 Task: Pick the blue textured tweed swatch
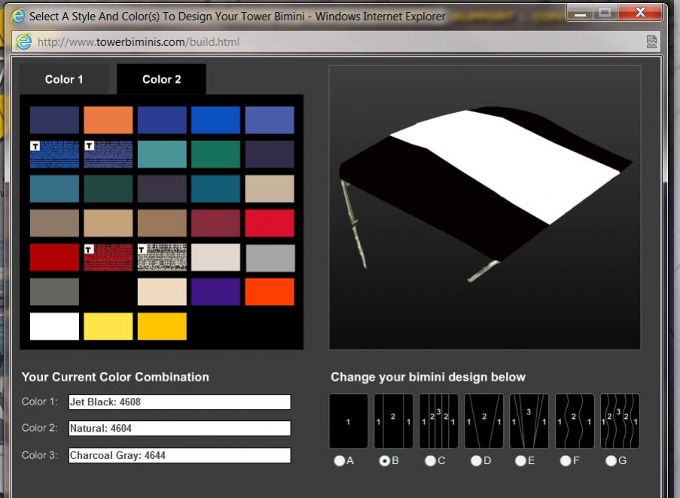54,154
